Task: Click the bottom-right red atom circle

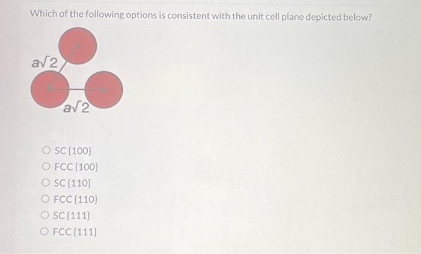Action: [x=104, y=90]
